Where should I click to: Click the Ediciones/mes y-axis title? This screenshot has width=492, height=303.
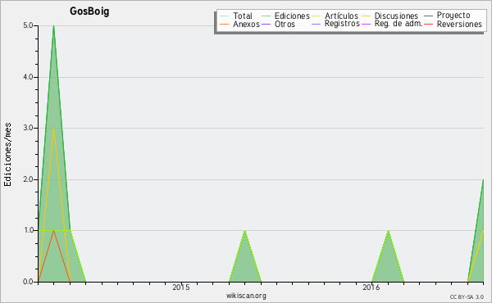click(x=7, y=155)
